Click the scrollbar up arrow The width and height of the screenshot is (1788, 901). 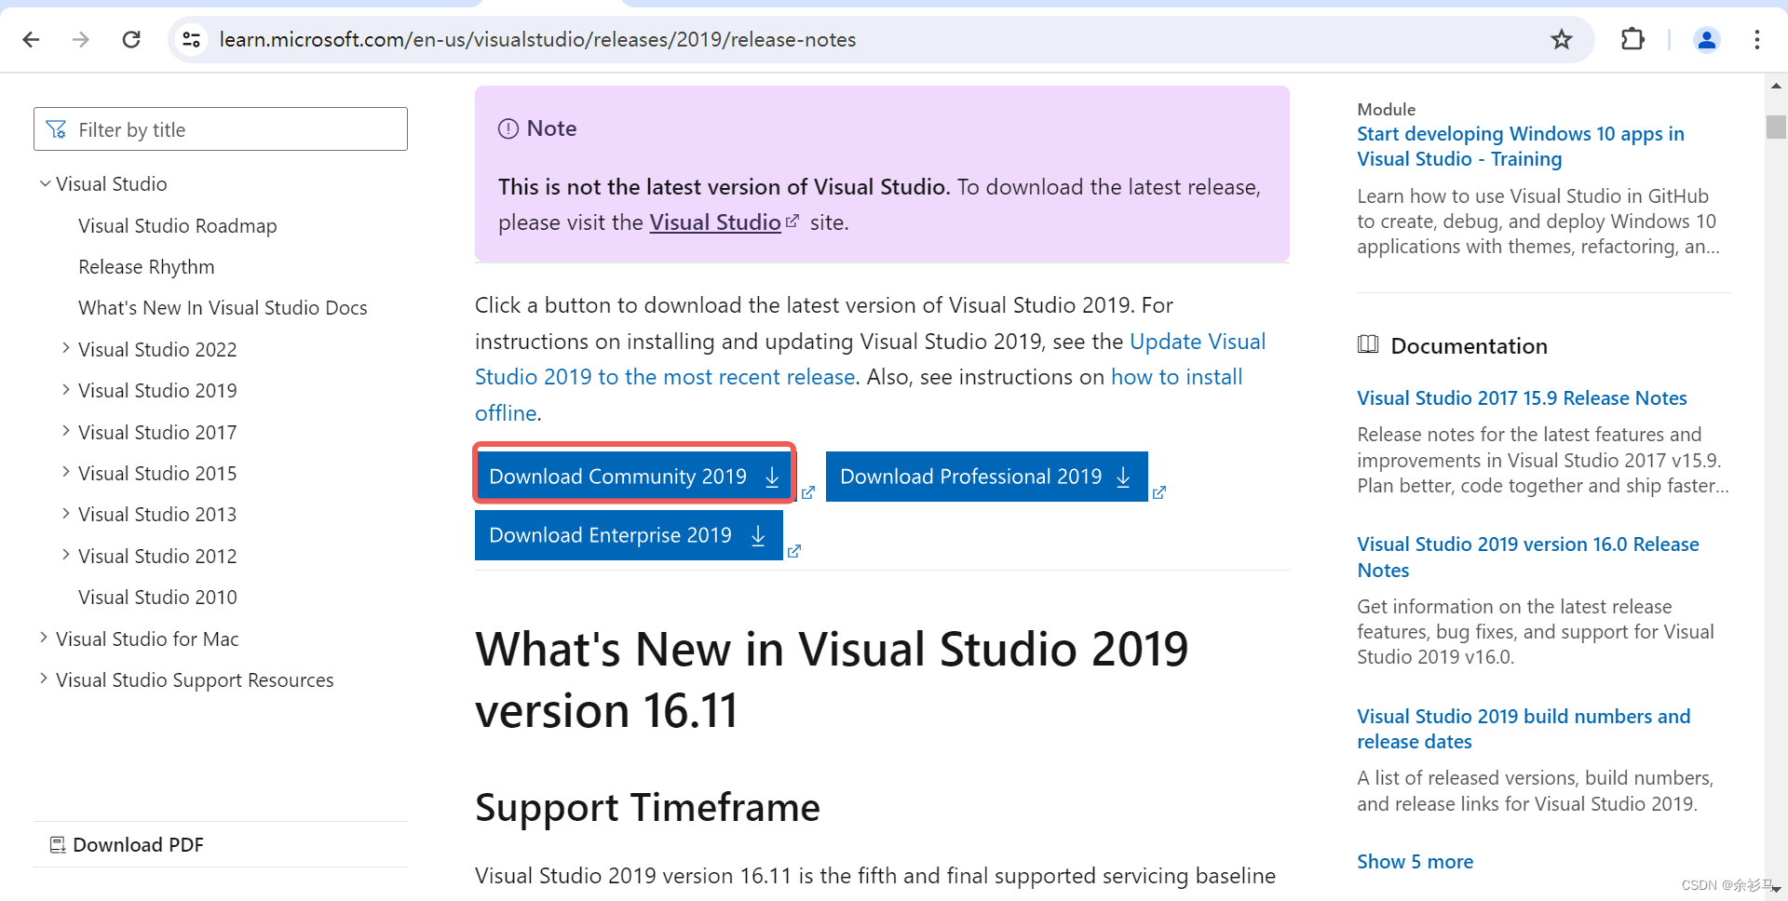[1776, 86]
